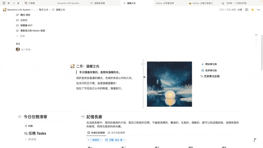Open the comments icon in top bar
Viewport: 263px width, 148px height.
tap(246, 10)
